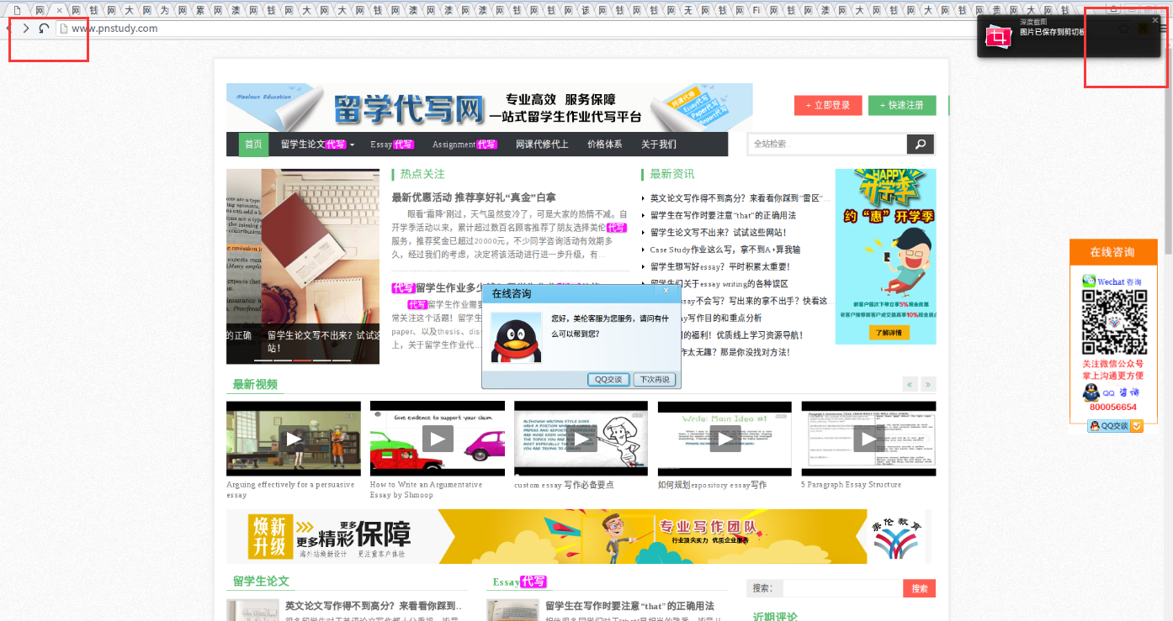The image size is (1173, 621).
Task: Open the 关于我们 about menu
Action: [x=659, y=145]
